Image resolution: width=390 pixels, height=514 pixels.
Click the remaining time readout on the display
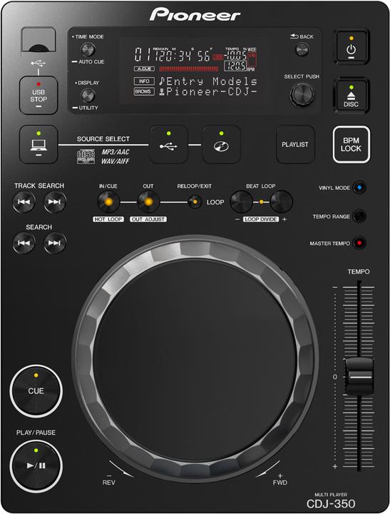(183, 55)
